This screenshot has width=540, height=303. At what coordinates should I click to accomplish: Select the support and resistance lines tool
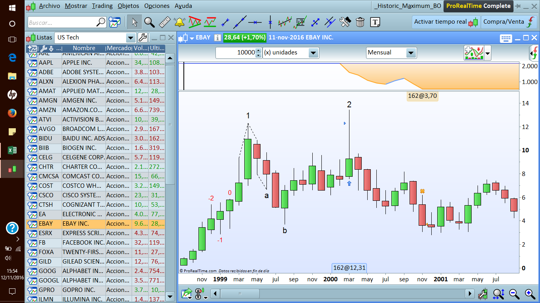click(x=210, y=22)
